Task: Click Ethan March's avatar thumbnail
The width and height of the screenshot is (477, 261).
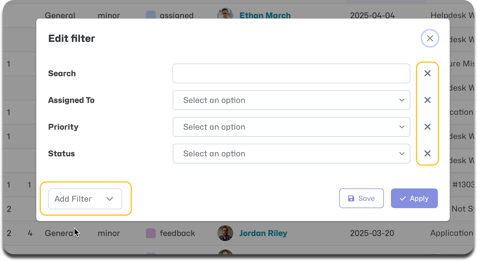Action: click(x=225, y=13)
